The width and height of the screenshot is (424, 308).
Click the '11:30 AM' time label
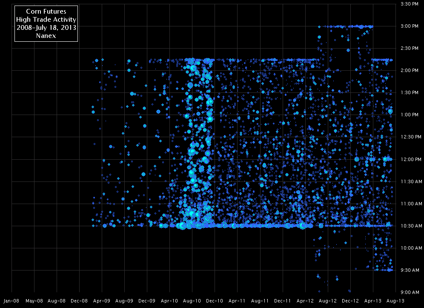411,181
